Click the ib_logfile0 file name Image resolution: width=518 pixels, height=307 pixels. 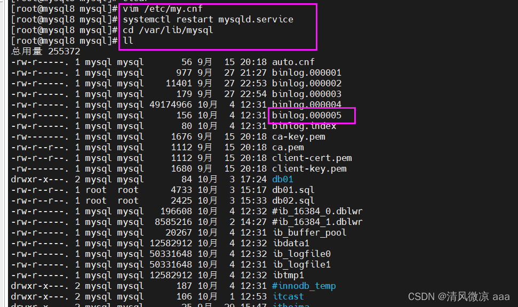301,254
